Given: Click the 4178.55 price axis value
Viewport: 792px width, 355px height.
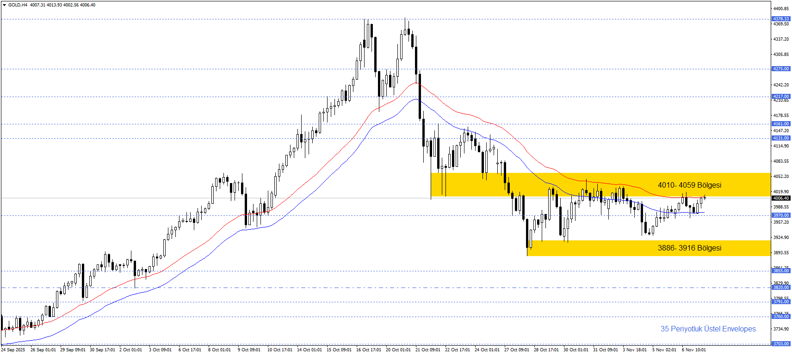Looking at the screenshot, I should [781, 116].
